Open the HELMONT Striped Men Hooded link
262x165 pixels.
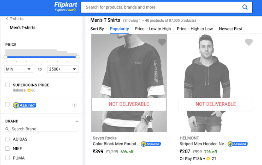[203, 144]
